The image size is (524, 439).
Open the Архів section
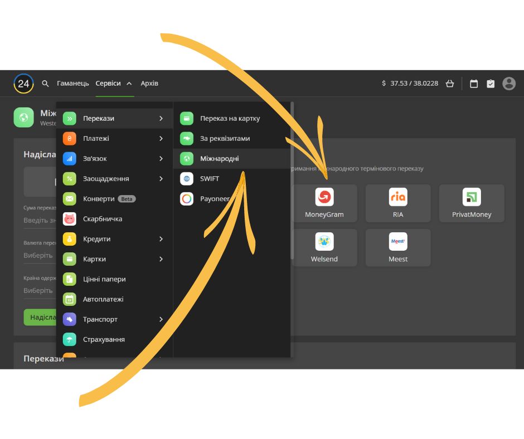click(149, 84)
